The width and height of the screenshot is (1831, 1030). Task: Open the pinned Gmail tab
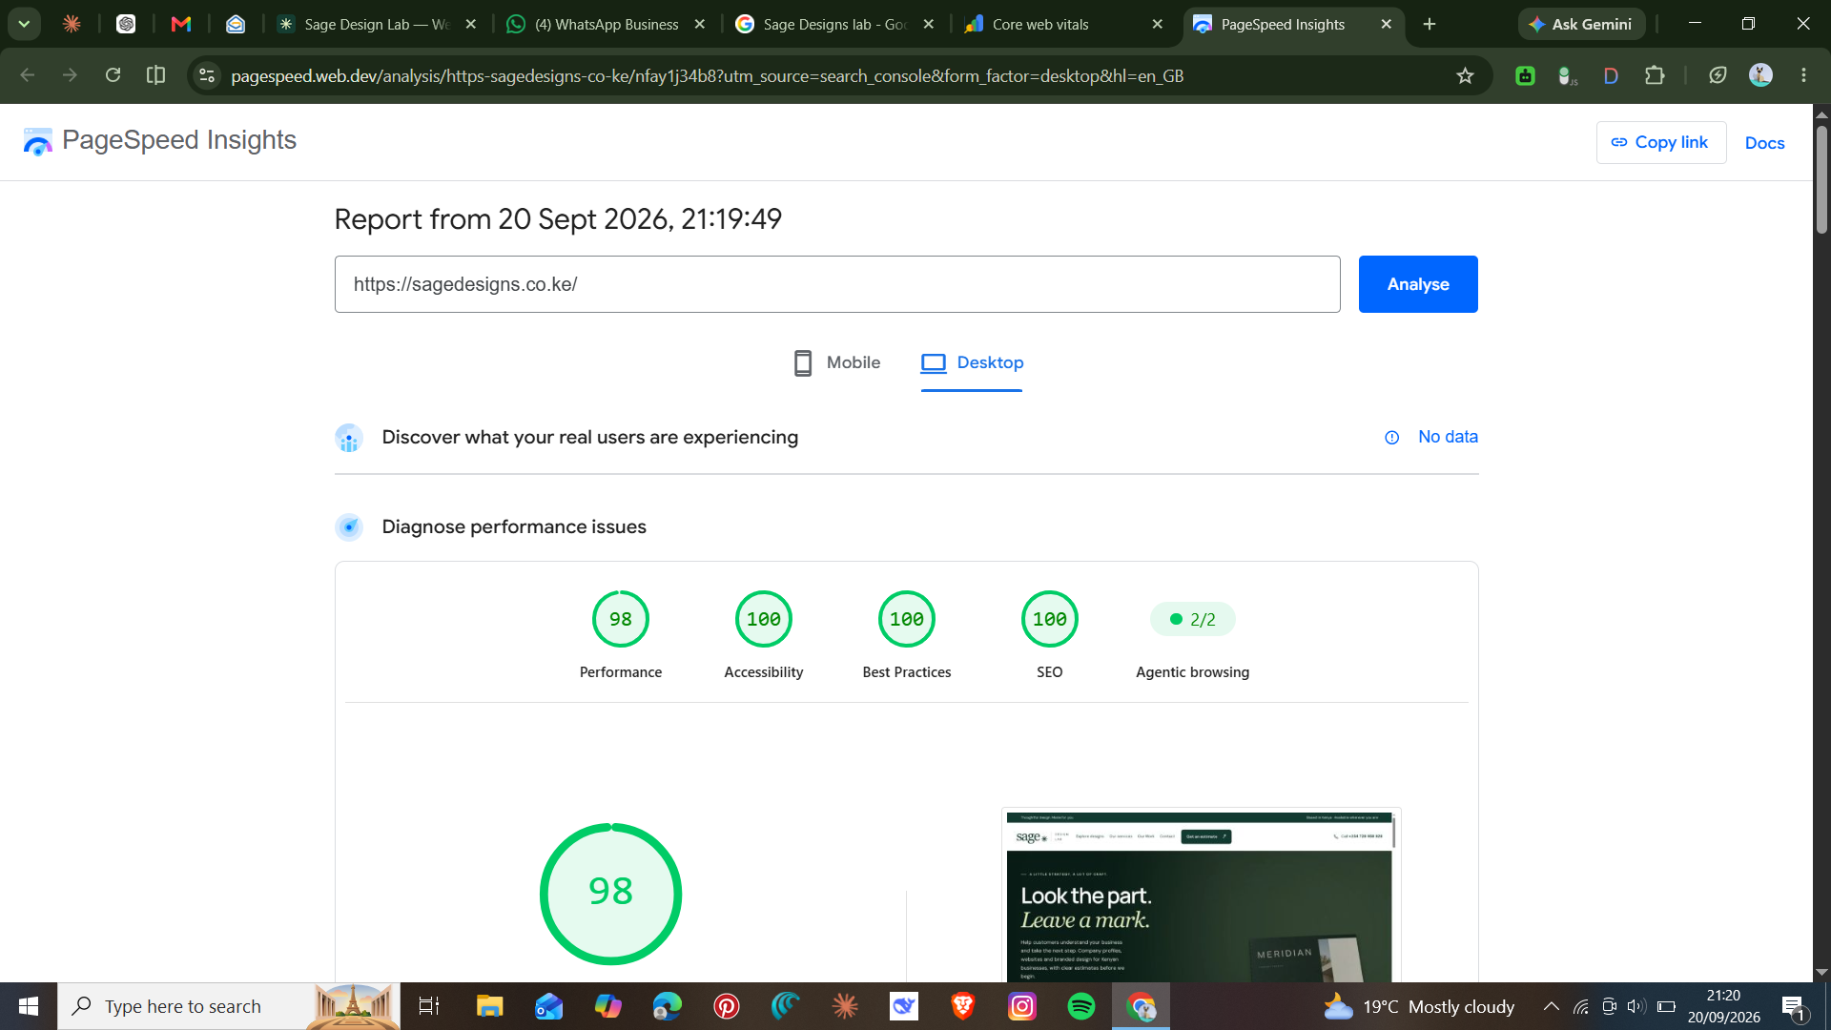(x=180, y=24)
